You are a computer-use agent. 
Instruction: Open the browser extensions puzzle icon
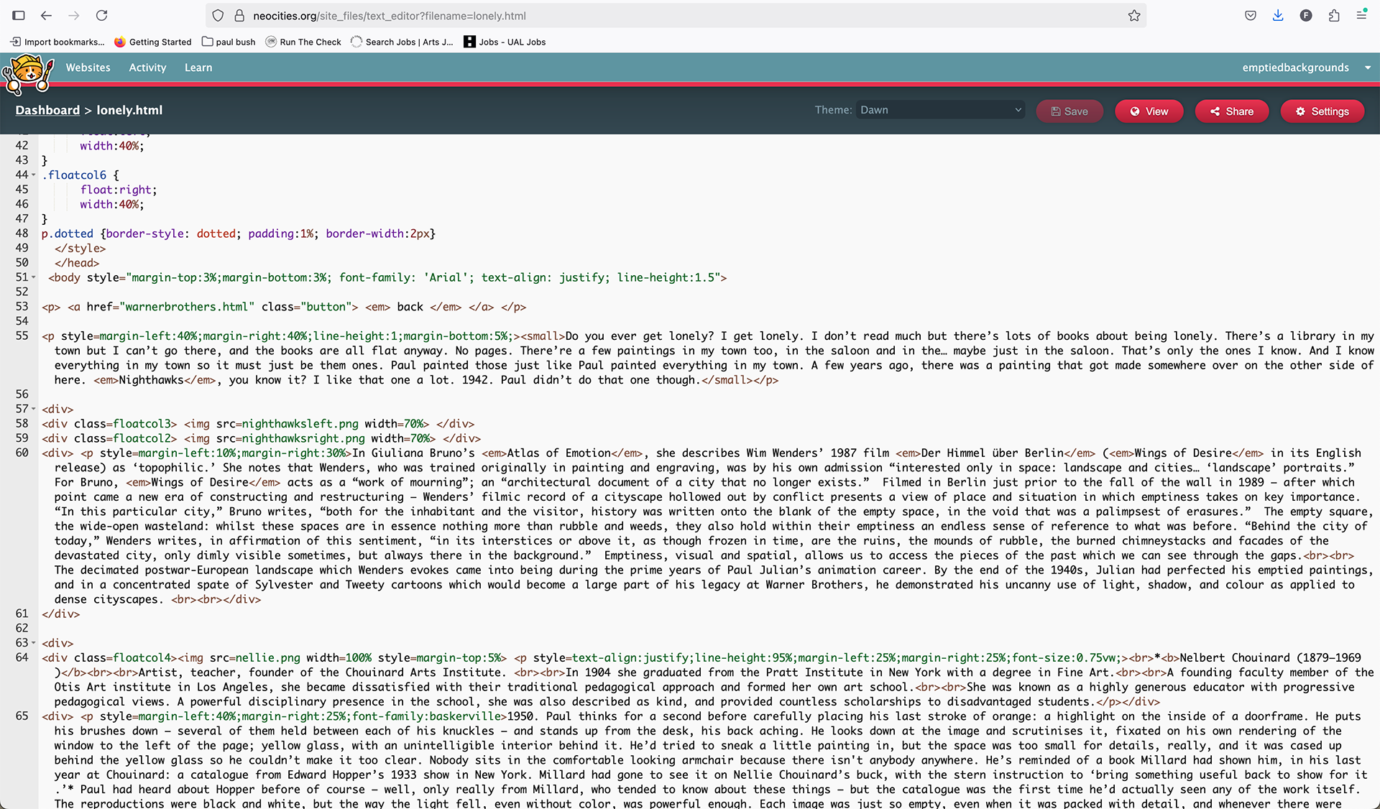1334,16
